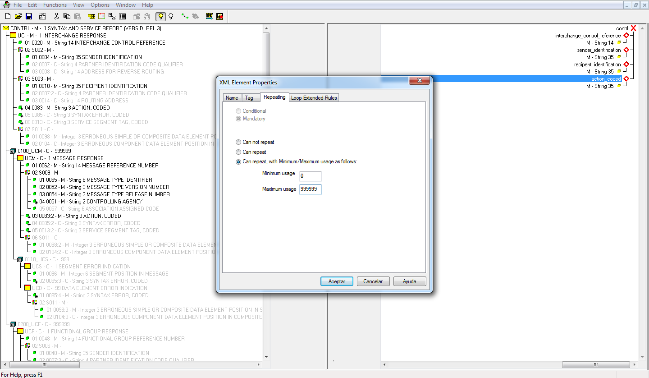
Task: Click the A-Z sort toolbar icon
Action: [111, 16]
